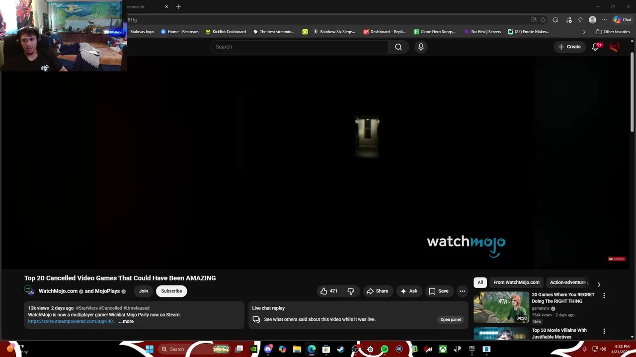Open Edge settings and more menu
The image size is (636, 357).
click(x=604, y=20)
